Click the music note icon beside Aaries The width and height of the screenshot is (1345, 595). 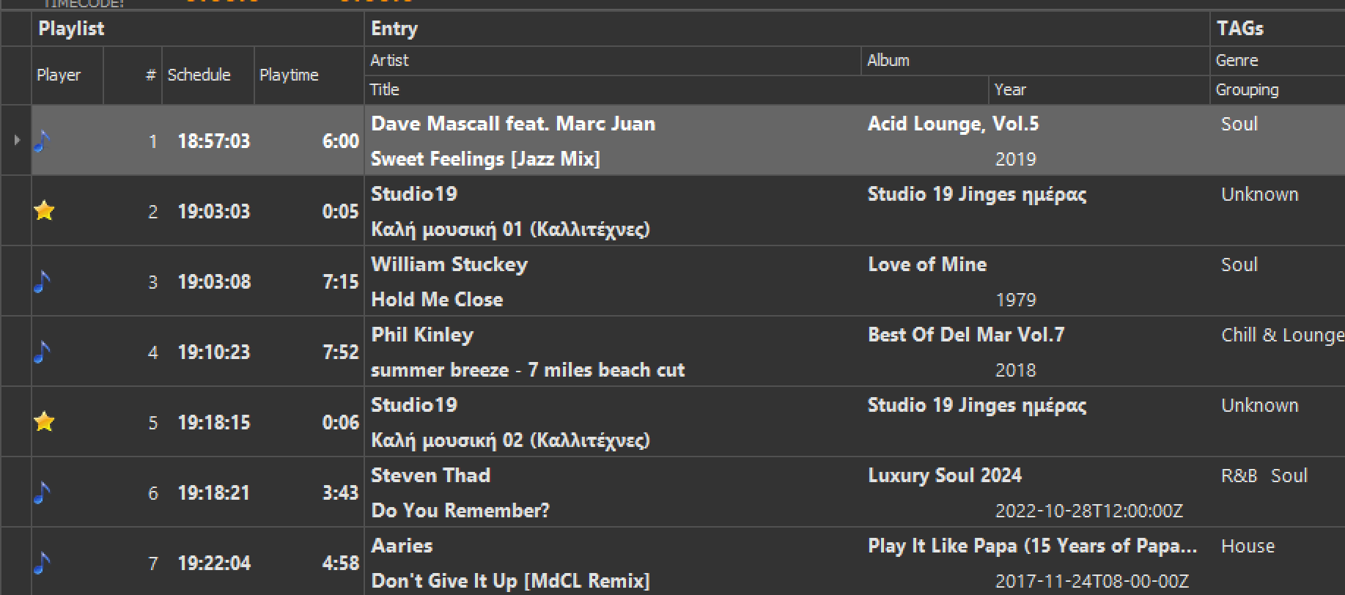pyautogui.click(x=43, y=563)
